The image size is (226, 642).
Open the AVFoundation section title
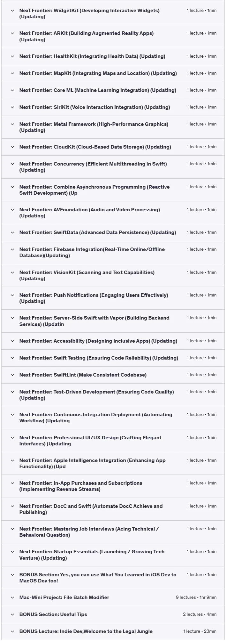90,213
